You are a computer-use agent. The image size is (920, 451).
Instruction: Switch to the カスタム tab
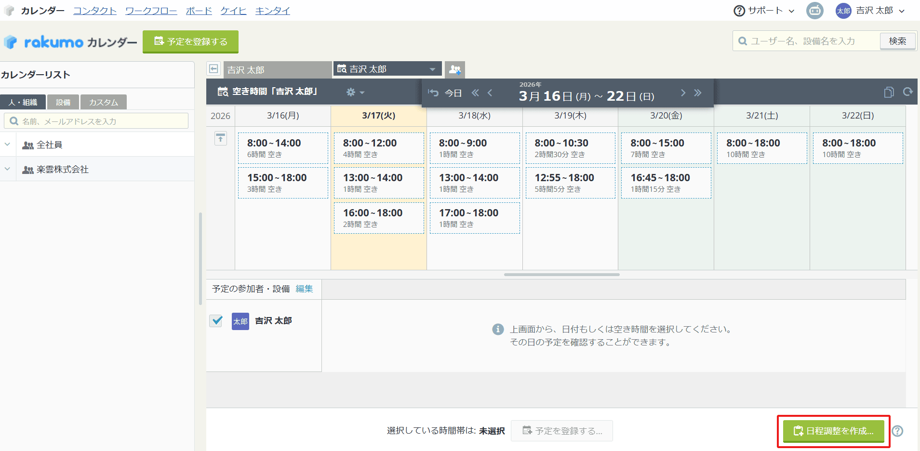point(103,102)
